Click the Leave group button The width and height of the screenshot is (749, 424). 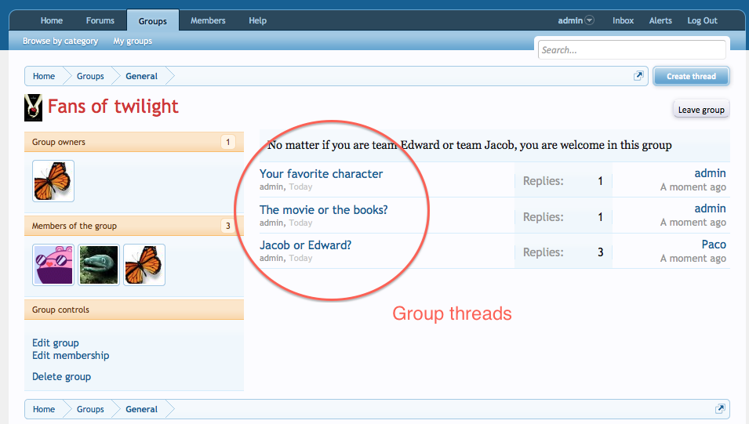tap(700, 110)
